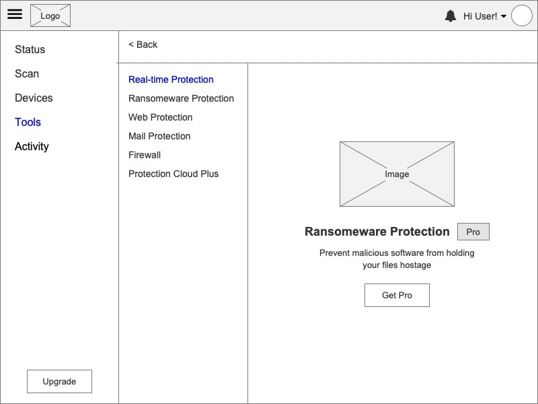
Task: Click the user avatar circle
Action: pos(522,15)
